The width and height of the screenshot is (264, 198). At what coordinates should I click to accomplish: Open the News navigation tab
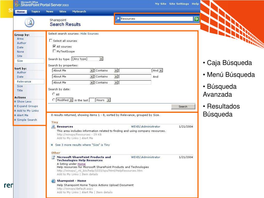[x=50, y=12]
